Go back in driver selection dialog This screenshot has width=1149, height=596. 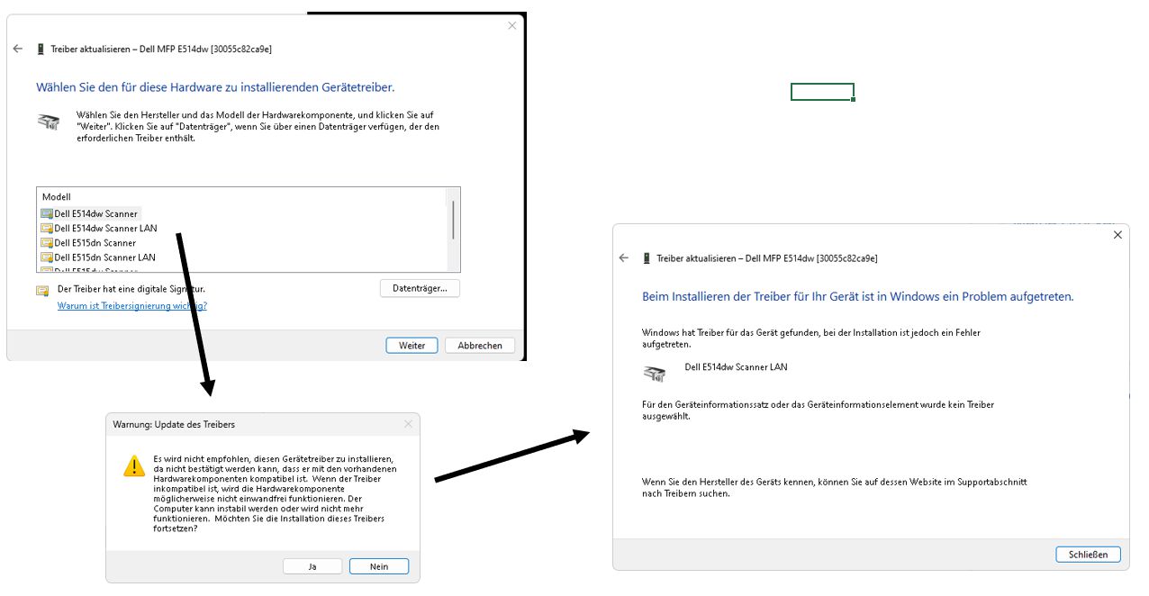[18, 49]
